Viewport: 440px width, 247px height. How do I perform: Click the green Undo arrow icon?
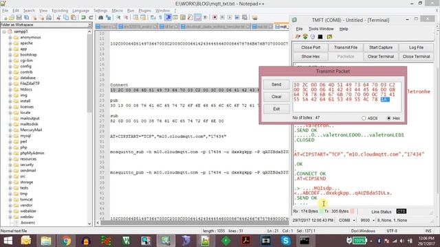83,17
